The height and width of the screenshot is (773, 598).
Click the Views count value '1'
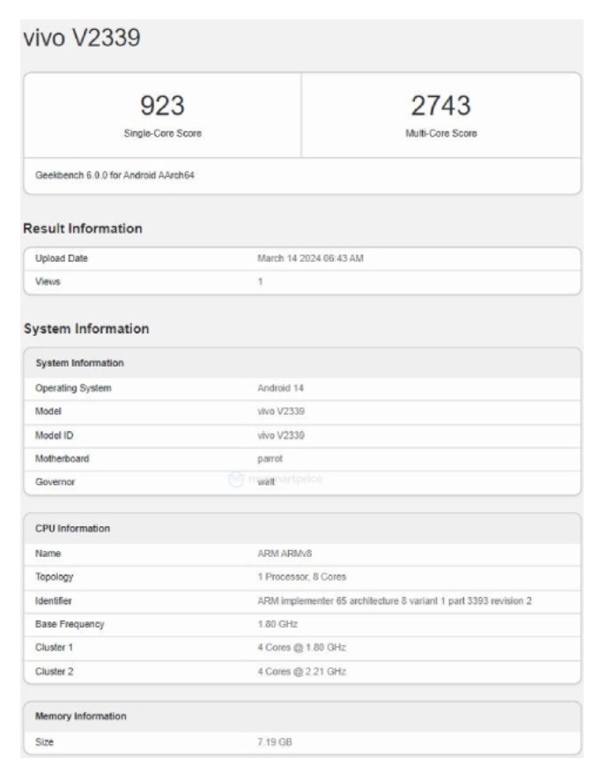click(260, 282)
